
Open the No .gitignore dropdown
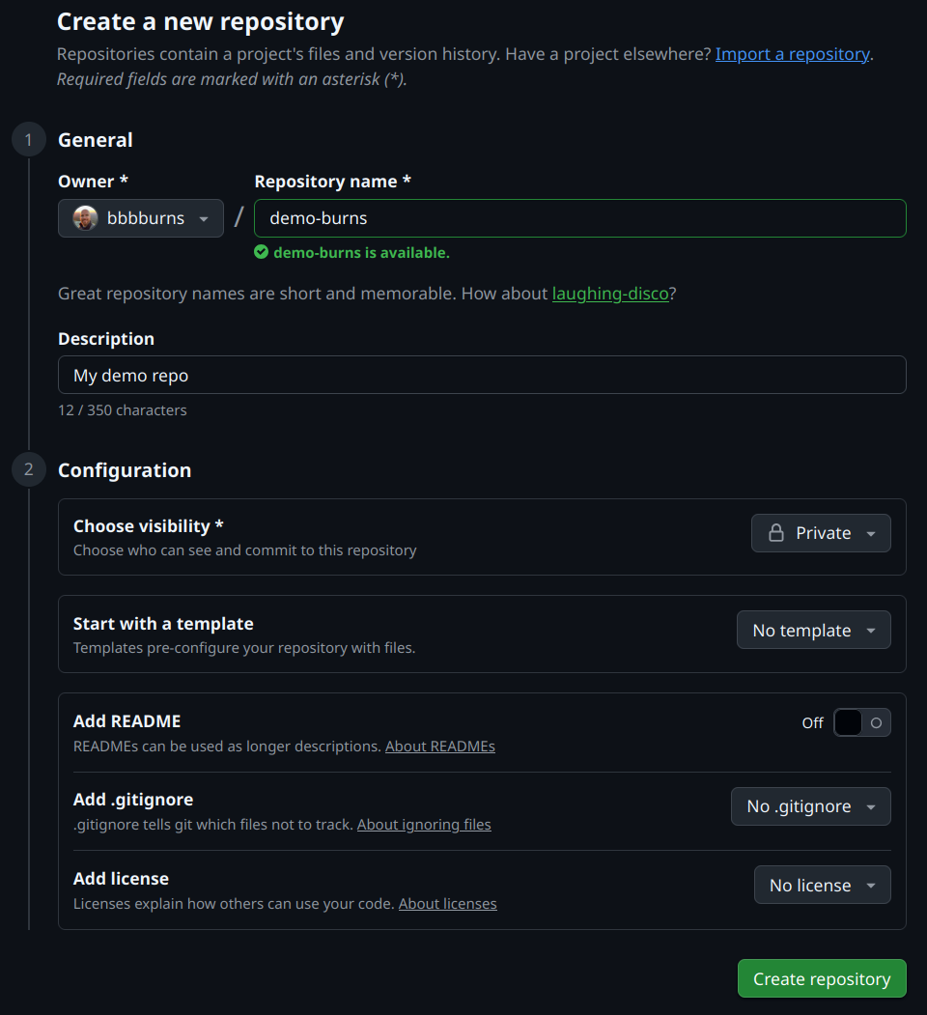(x=810, y=806)
